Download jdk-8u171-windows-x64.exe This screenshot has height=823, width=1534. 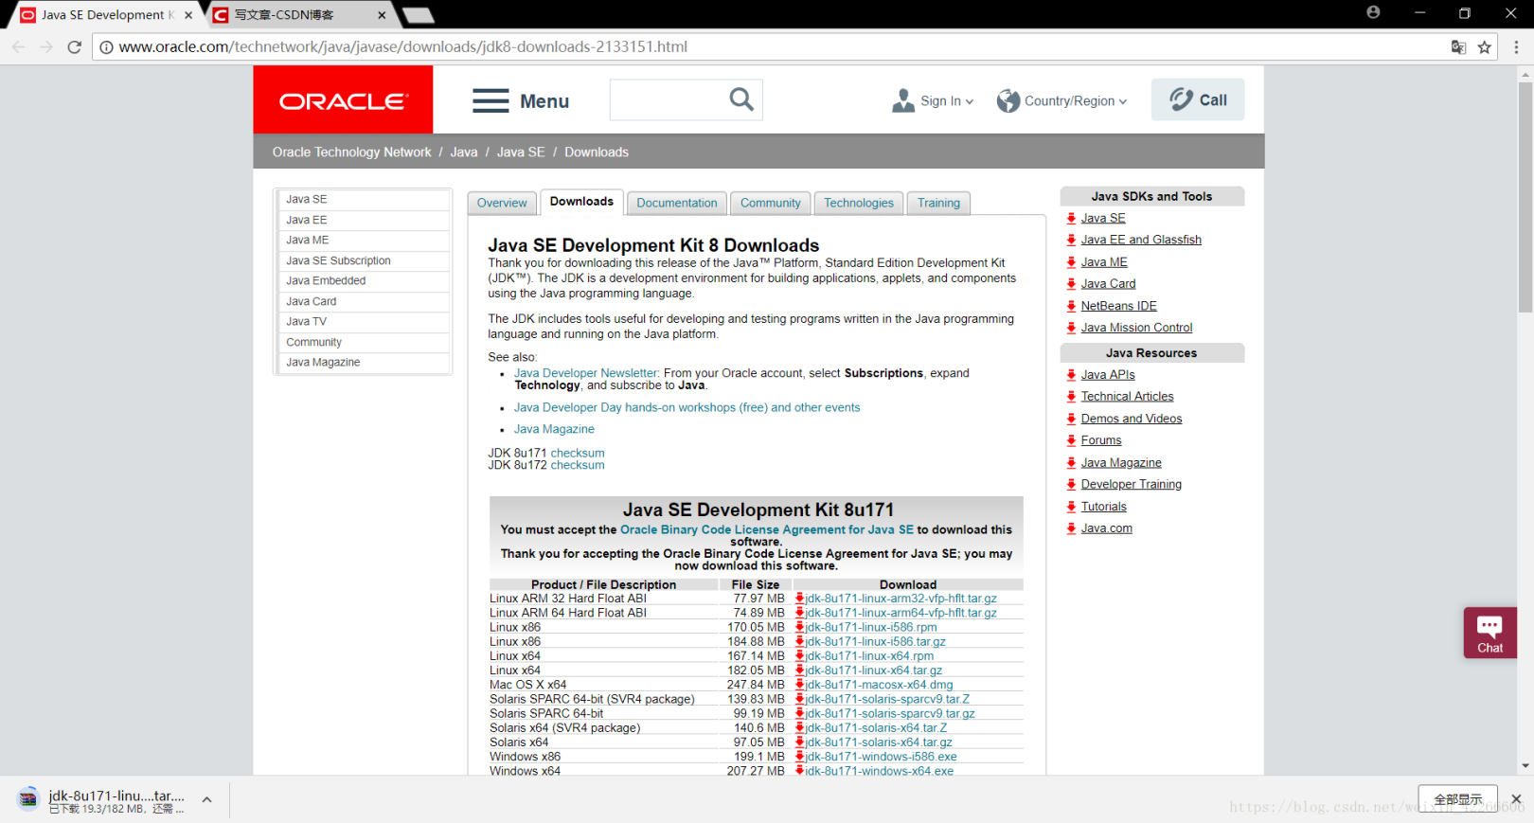(x=879, y=771)
